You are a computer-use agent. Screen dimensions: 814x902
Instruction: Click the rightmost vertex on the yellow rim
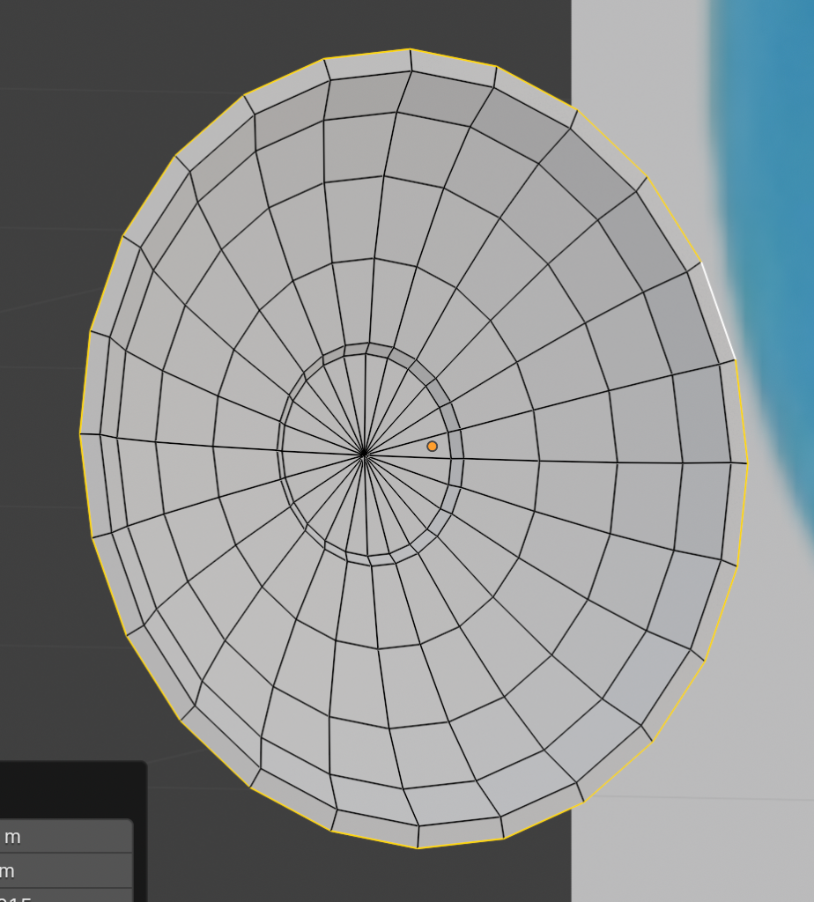[x=747, y=462]
